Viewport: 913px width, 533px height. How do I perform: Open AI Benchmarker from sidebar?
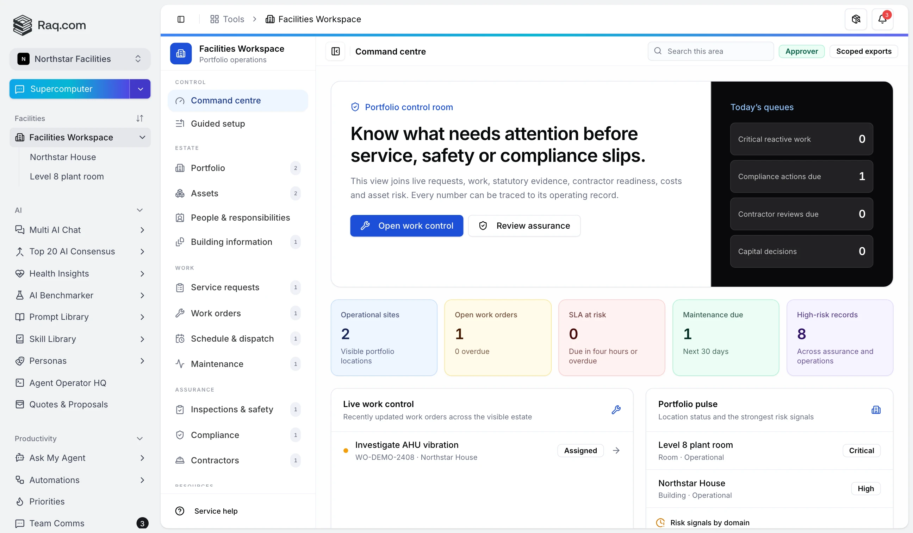(x=80, y=295)
